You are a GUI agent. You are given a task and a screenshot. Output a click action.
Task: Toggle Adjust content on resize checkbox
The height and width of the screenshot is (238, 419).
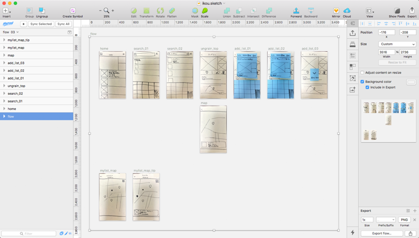click(x=362, y=73)
